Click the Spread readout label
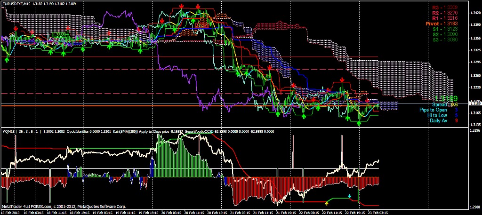This screenshot has height=215, width=482. (x=442, y=105)
